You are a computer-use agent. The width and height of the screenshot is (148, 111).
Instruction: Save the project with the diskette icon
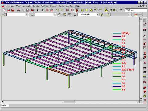coord(13,10)
